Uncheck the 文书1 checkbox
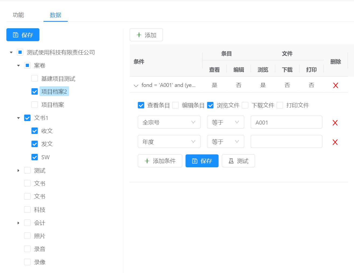The image size is (354, 273). pos(27,118)
